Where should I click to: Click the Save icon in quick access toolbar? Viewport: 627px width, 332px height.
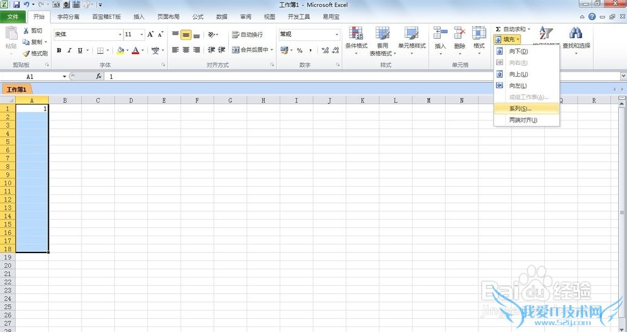16,5
